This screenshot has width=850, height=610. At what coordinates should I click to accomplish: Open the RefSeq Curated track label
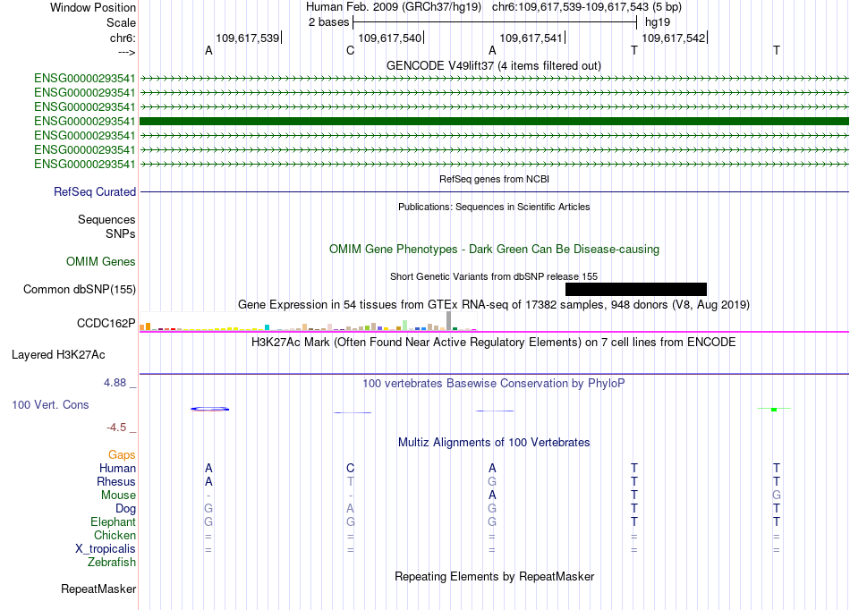pos(95,191)
